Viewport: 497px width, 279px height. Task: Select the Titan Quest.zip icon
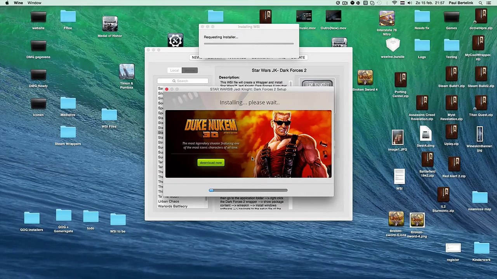(x=481, y=103)
